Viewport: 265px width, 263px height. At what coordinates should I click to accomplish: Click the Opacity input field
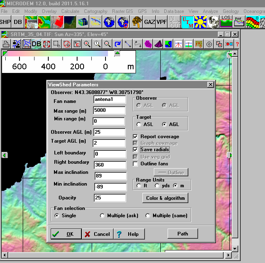tap(110, 198)
